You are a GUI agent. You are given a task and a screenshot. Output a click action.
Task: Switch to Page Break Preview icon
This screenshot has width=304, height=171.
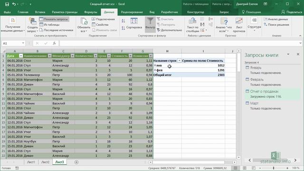tap(253, 168)
